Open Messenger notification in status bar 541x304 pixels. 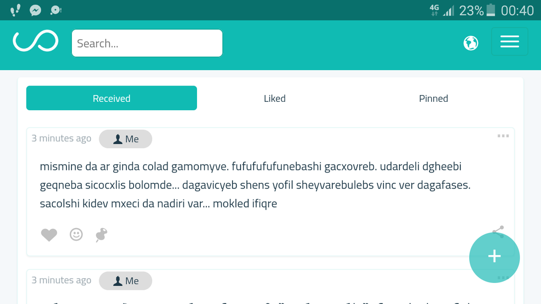(35, 10)
